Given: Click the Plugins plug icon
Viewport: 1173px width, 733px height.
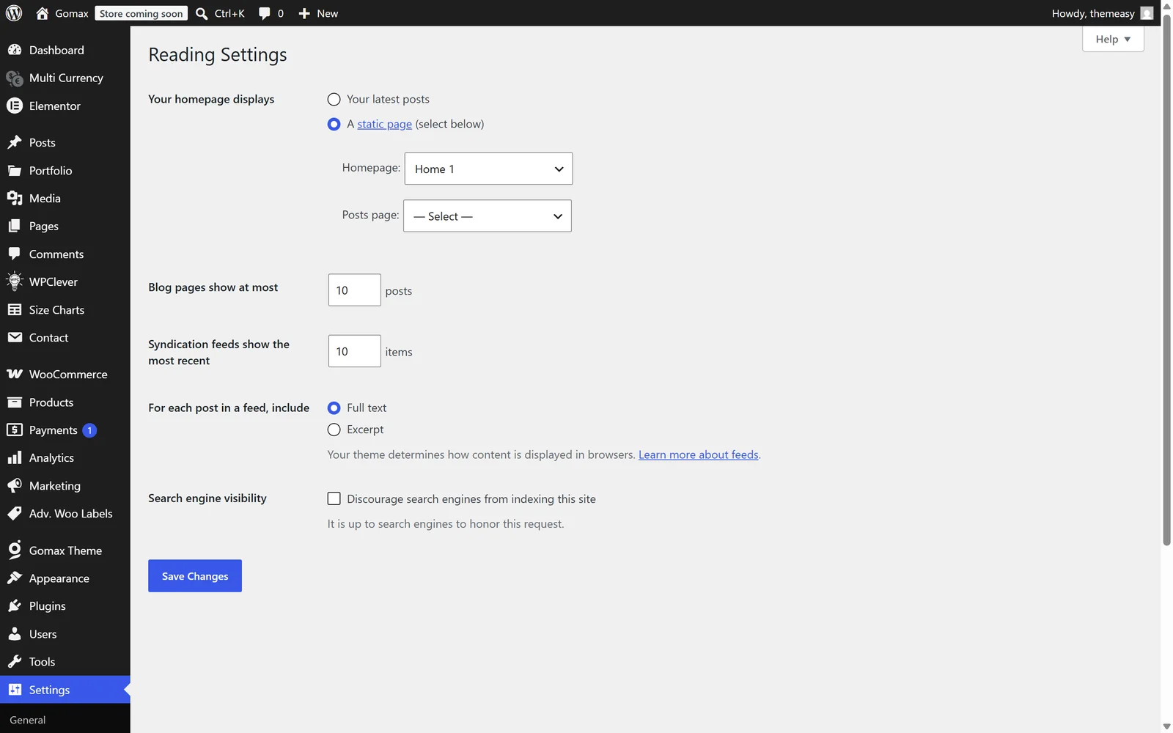Looking at the screenshot, I should click(15, 605).
